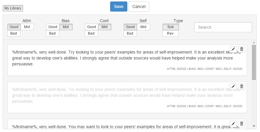Screen dimensions: 260x132
Task: Click the trash delete icon on first comment
Action: coord(242,49)
